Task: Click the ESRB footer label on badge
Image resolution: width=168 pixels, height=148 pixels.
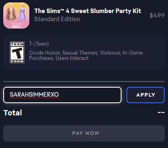Action: [x=17, y=61]
